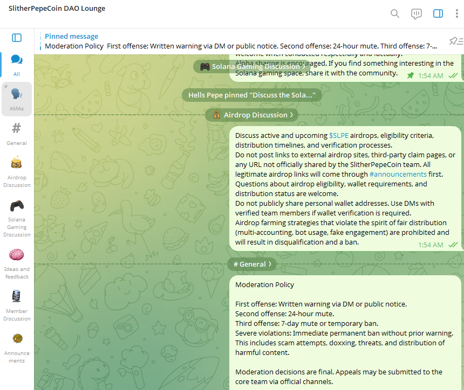Expand the Airdrop Discussion topic chip

(x=252, y=115)
